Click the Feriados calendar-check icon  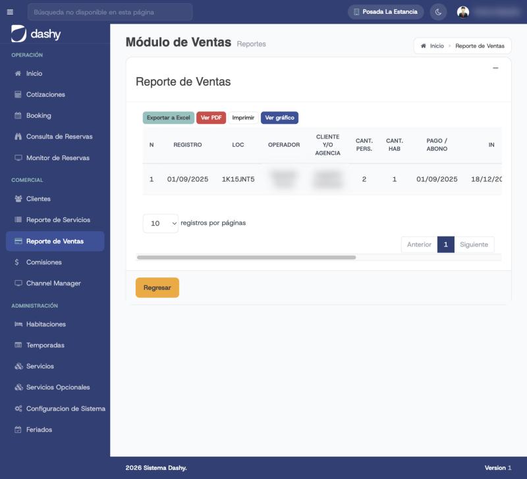coord(18,430)
